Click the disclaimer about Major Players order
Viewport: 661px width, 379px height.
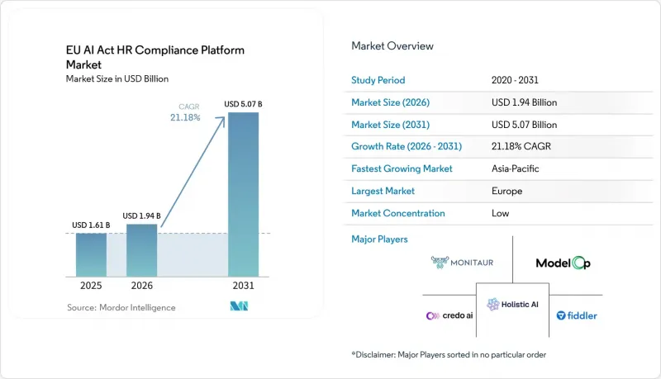pos(449,354)
